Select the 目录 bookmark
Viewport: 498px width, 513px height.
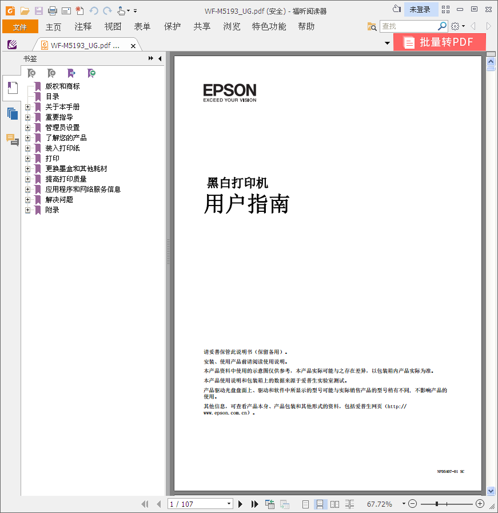click(52, 97)
